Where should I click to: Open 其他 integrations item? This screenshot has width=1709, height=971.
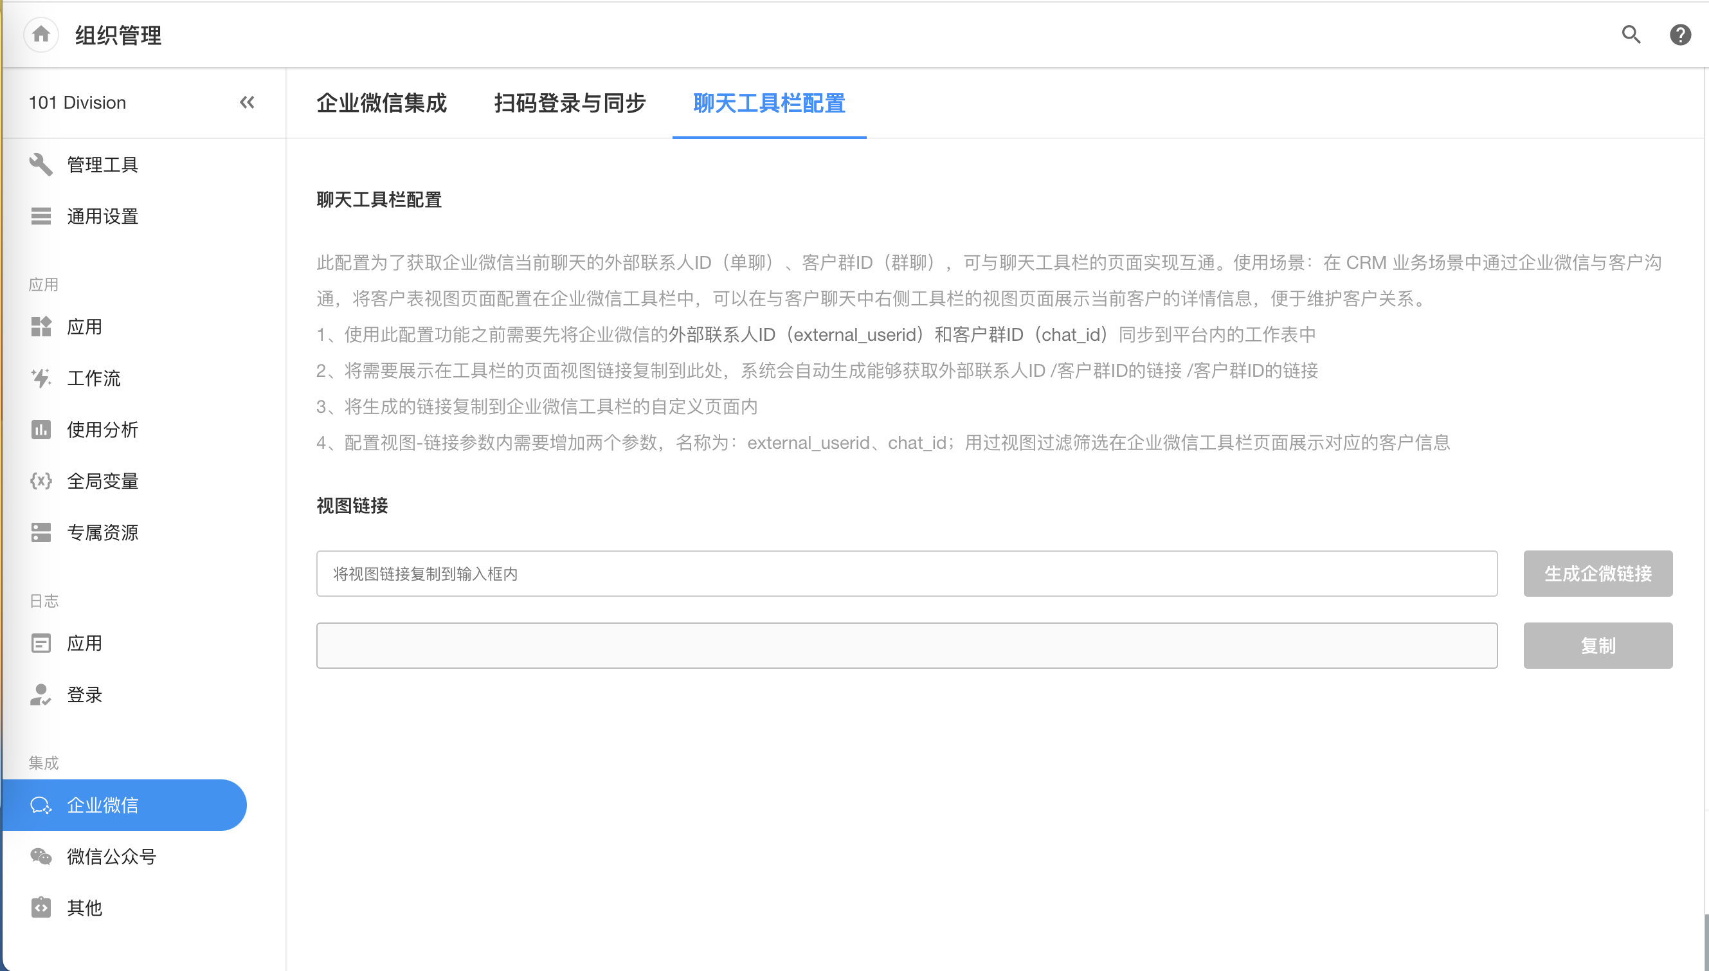(x=84, y=907)
